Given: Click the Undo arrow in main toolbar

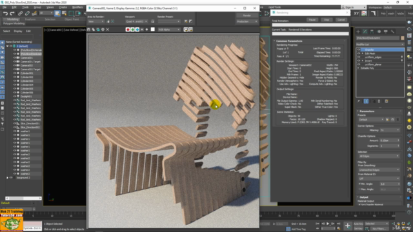Looking at the screenshot, I should pyautogui.click(x=6, y=13).
